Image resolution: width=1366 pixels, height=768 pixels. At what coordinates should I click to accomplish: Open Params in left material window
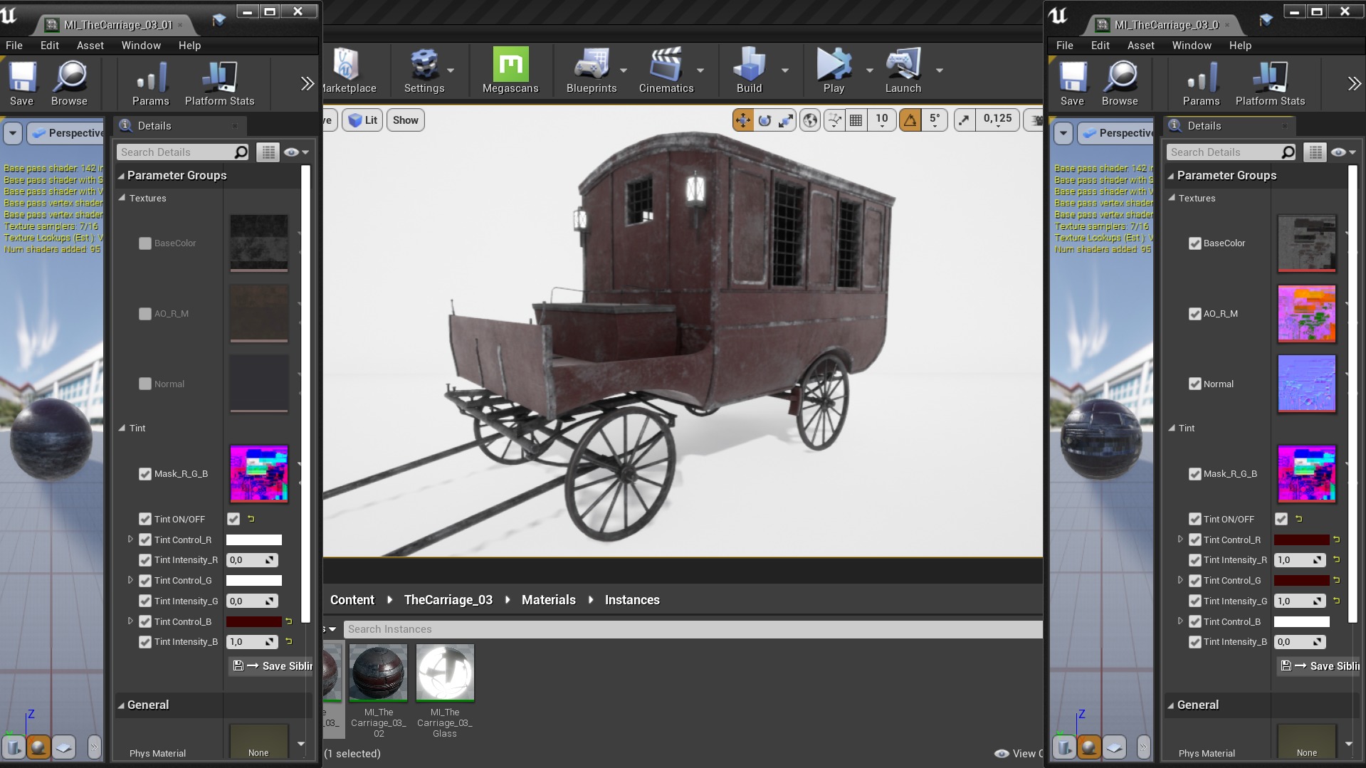(151, 83)
